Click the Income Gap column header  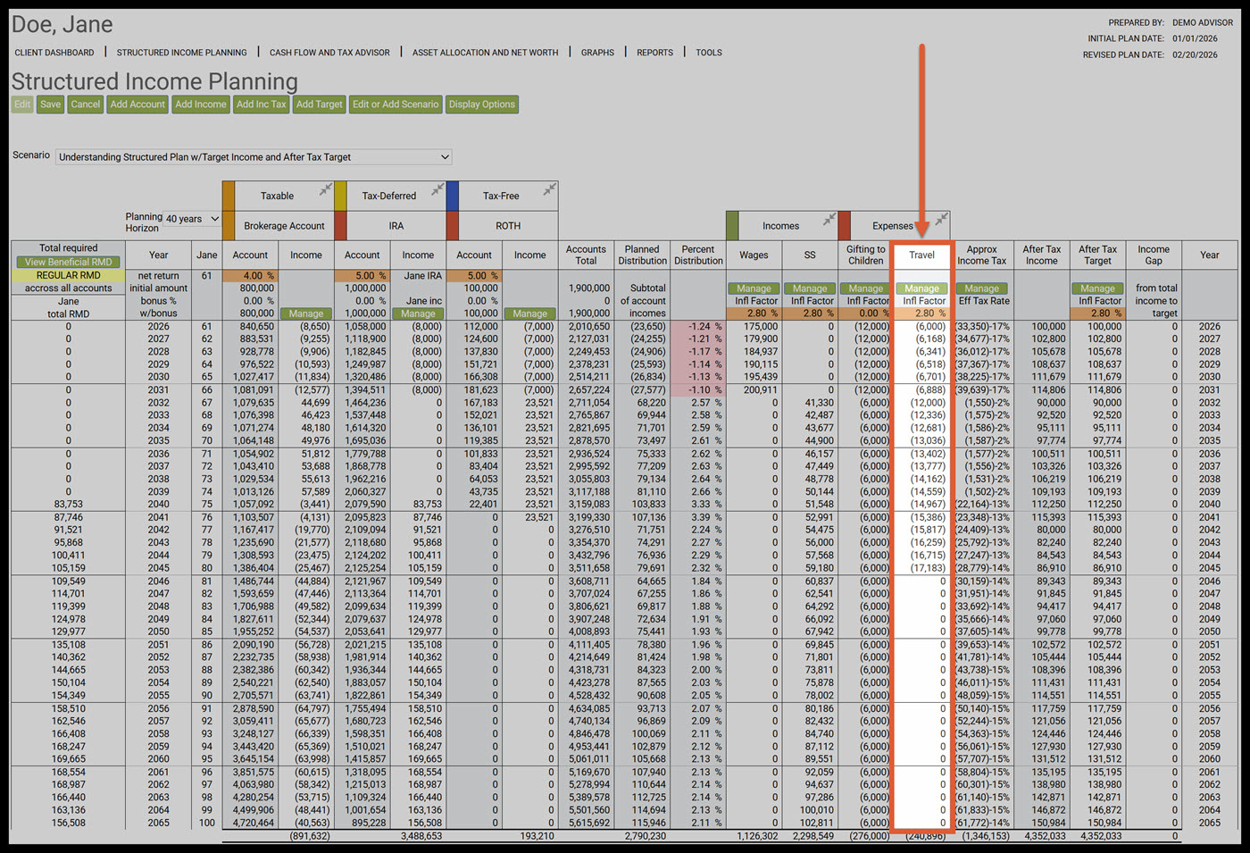point(1154,255)
